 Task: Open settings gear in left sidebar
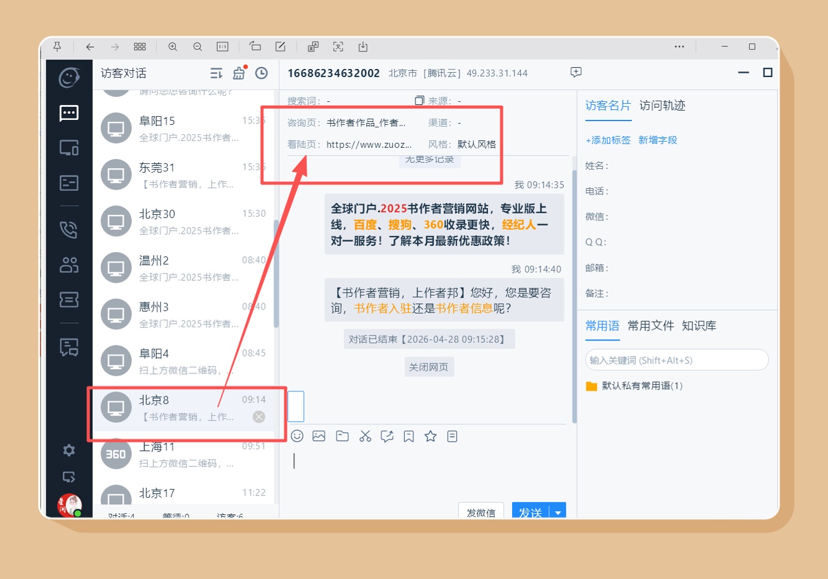[x=69, y=450]
